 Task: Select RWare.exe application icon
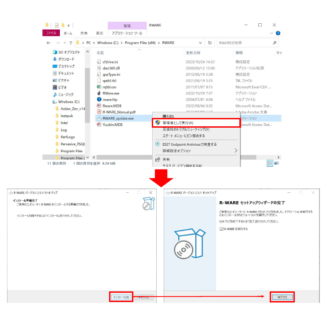tap(99, 93)
